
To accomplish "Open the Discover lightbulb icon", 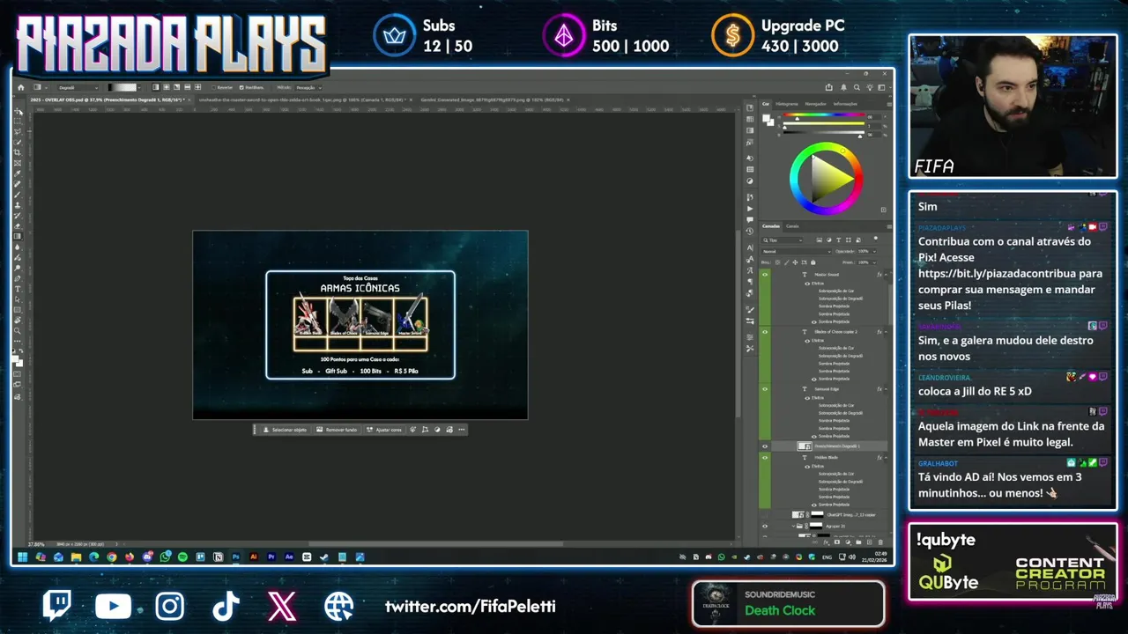I will pos(870,87).
